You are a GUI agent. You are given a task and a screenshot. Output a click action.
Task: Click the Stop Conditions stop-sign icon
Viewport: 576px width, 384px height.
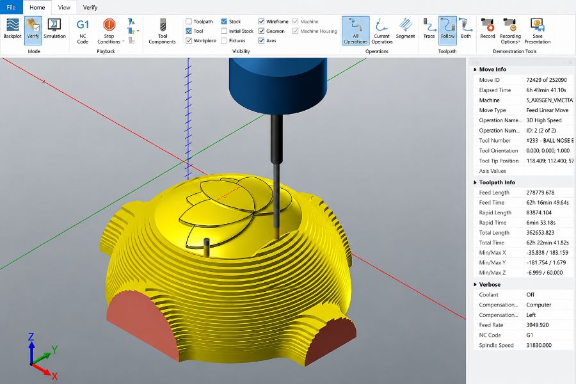[109, 24]
